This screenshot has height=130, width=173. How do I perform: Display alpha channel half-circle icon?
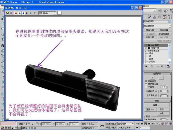(27, 13)
